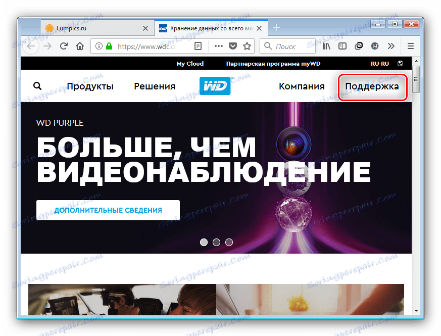The height and width of the screenshot is (336, 441).
Task: Click the page scrollbar up arrow
Action: 416,61
